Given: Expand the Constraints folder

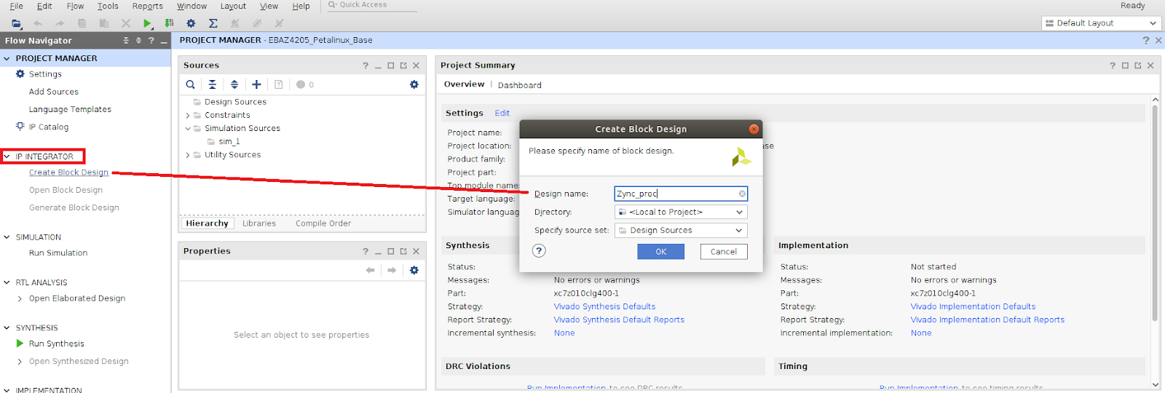Looking at the screenshot, I should tap(188, 115).
